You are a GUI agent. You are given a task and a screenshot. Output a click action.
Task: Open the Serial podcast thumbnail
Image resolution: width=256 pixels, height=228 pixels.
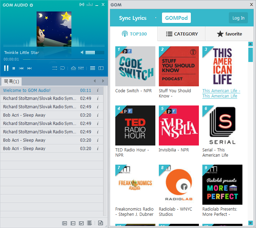(x=222, y=125)
